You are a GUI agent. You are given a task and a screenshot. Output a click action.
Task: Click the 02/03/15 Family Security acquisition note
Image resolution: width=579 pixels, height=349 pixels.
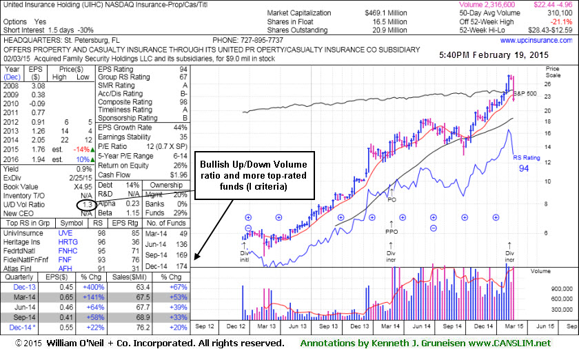pos(139,59)
